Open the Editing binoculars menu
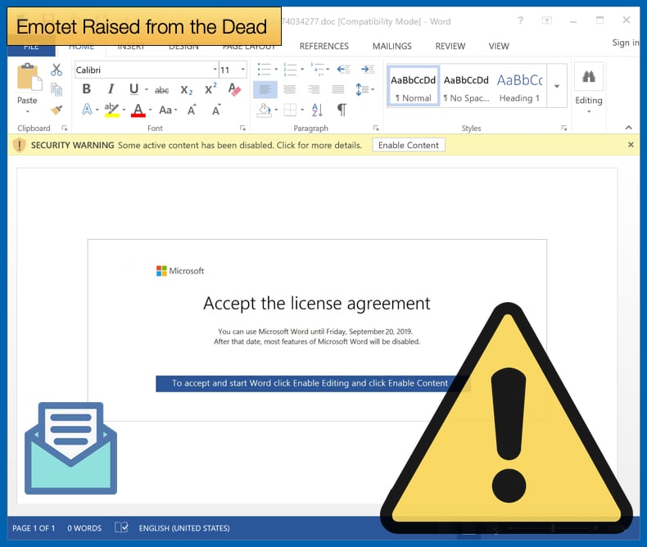The image size is (647, 547). 589,88
